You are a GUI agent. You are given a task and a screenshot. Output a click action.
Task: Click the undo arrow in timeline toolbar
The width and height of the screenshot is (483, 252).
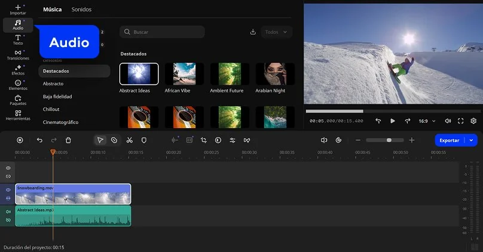pos(39,140)
